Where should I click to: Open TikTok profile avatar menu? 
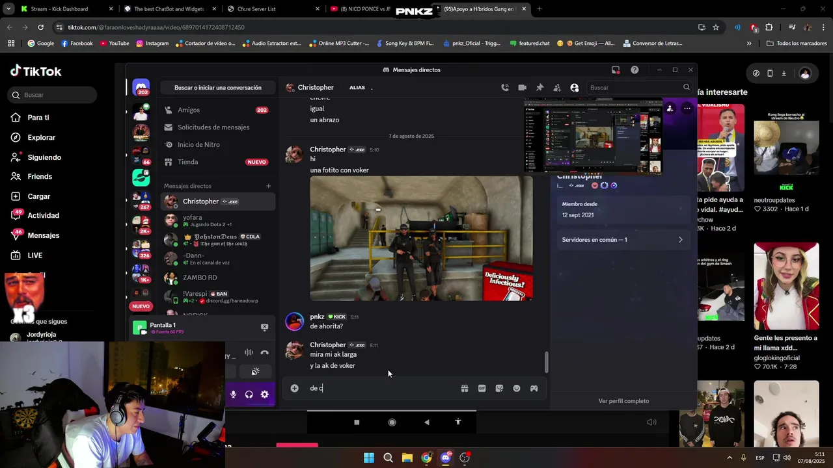pyautogui.click(x=805, y=73)
